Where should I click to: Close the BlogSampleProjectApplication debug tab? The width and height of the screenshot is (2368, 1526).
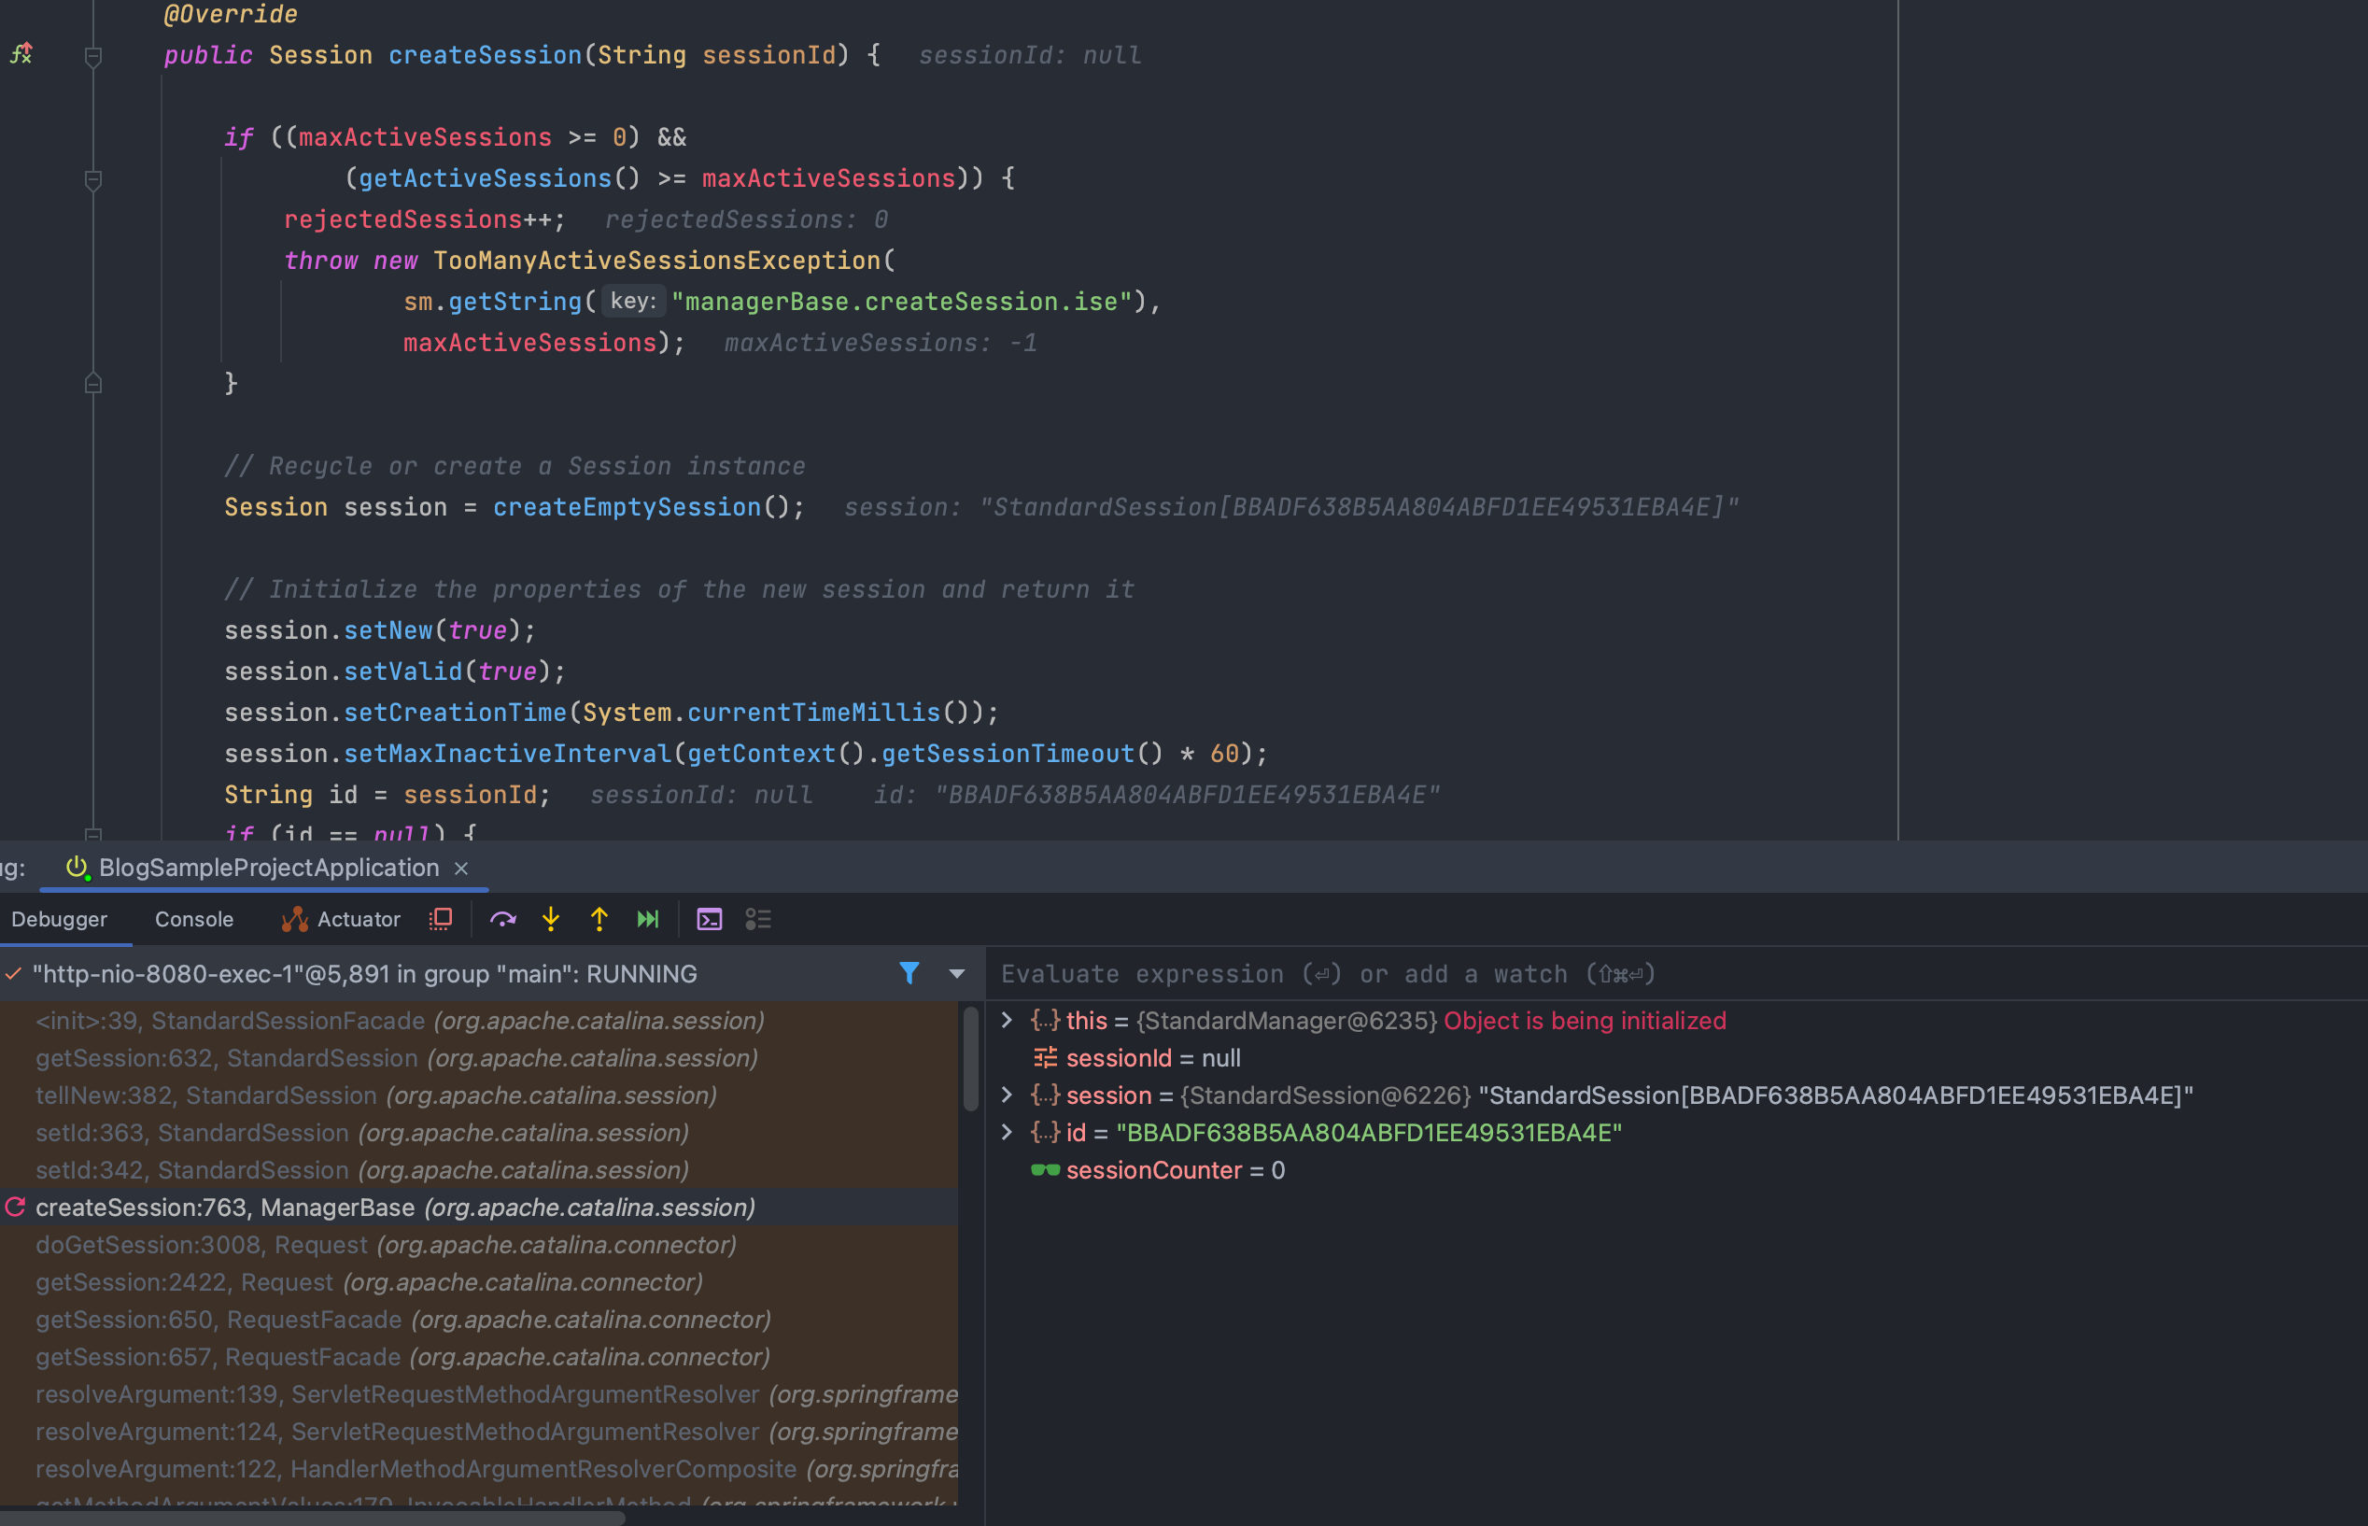pos(460,868)
